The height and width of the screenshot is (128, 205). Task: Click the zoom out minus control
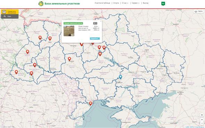[x=202, y=123]
